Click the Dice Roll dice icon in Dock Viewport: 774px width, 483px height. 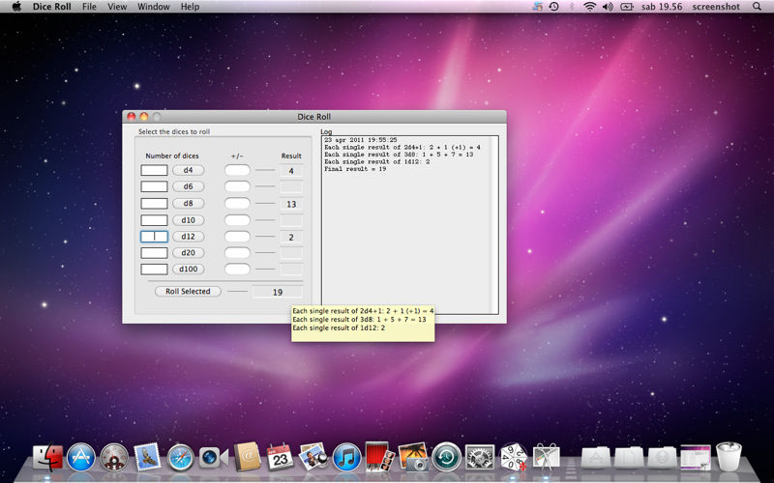(x=513, y=457)
